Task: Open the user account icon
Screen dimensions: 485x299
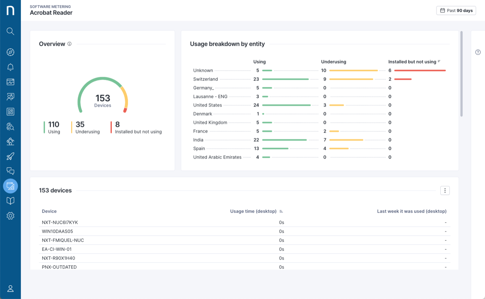Action: (x=10, y=288)
